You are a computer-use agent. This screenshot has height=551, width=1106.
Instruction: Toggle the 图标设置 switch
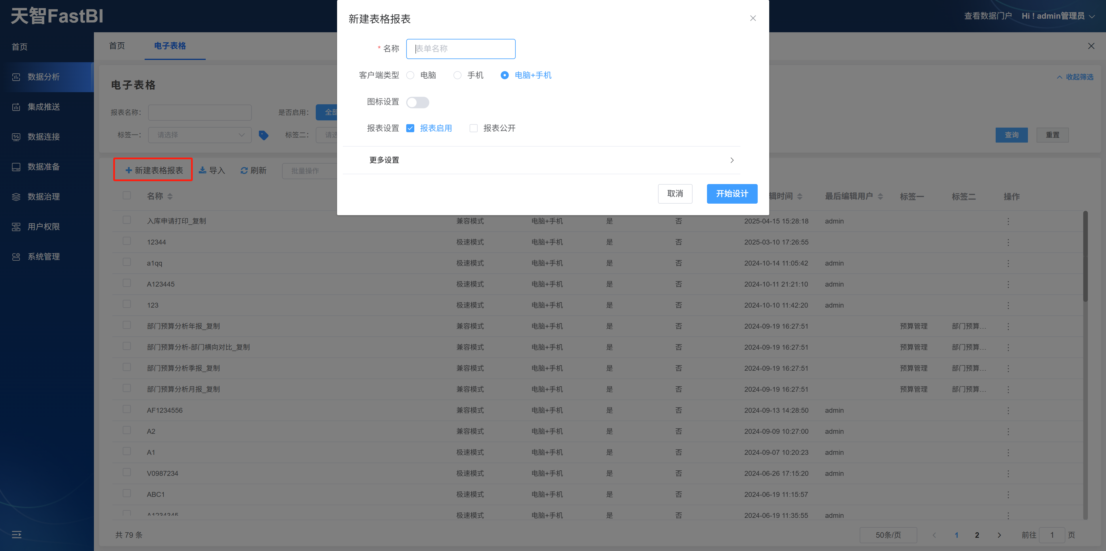(x=417, y=102)
